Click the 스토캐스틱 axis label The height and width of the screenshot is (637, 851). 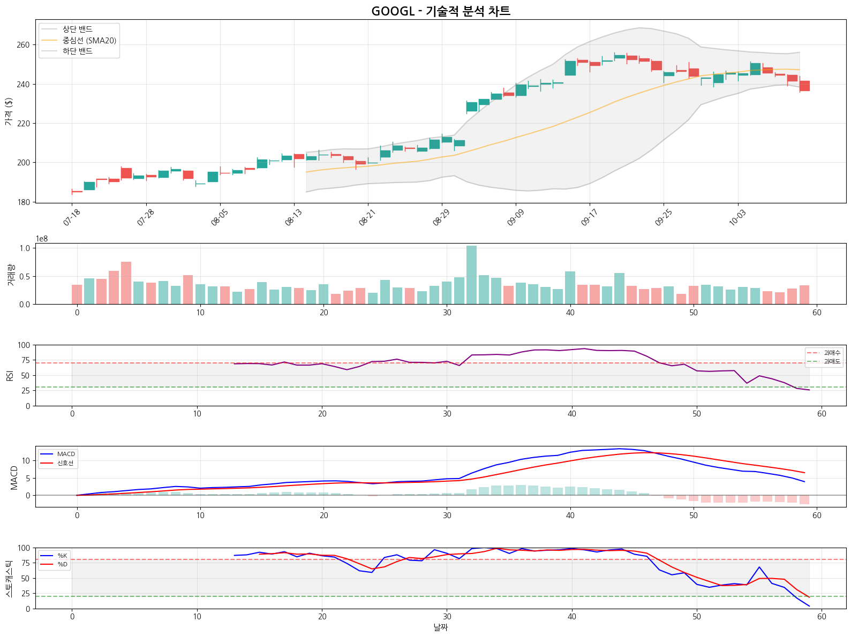pos(9,579)
